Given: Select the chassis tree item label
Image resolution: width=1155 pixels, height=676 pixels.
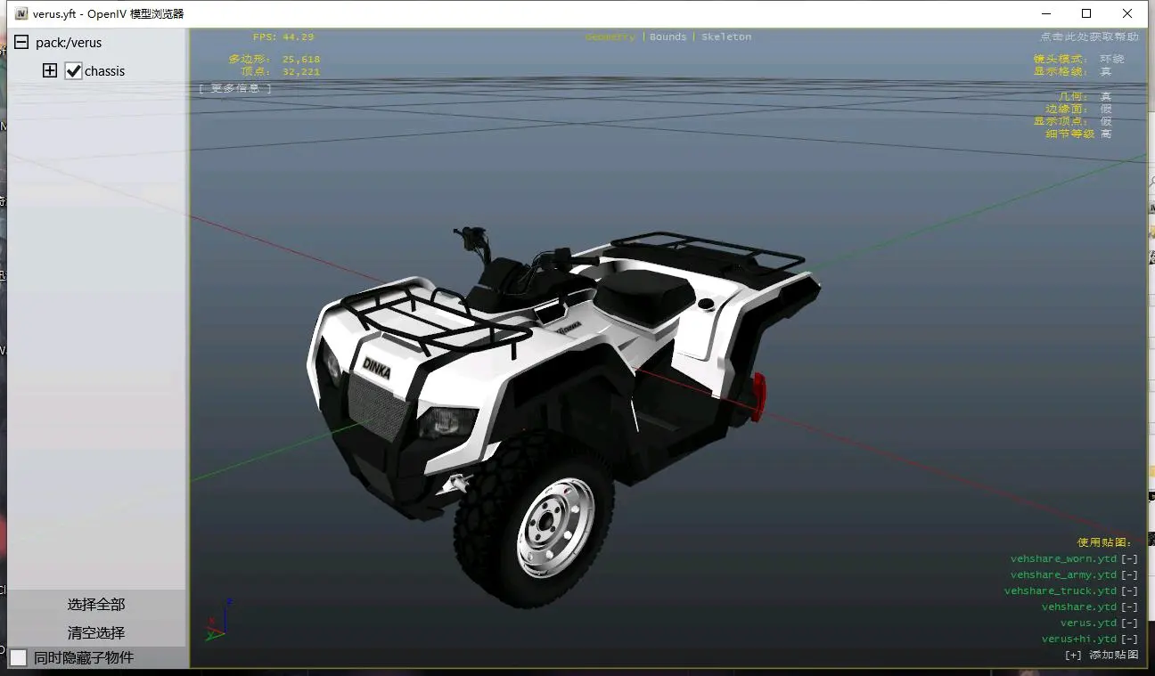Looking at the screenshot, I should pos(104,70).
